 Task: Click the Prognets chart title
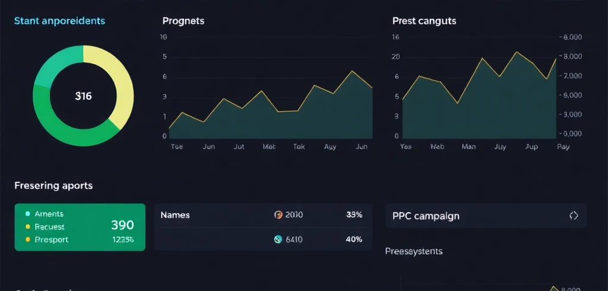coord(183,21)
